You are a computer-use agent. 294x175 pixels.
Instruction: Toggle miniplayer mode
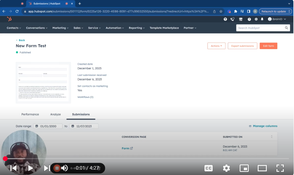[244, 168]
